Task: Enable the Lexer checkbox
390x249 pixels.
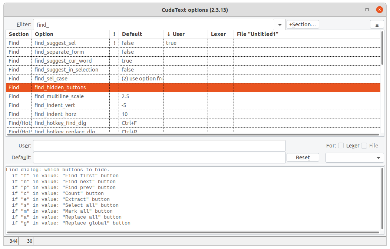Action: coord(341,146)
